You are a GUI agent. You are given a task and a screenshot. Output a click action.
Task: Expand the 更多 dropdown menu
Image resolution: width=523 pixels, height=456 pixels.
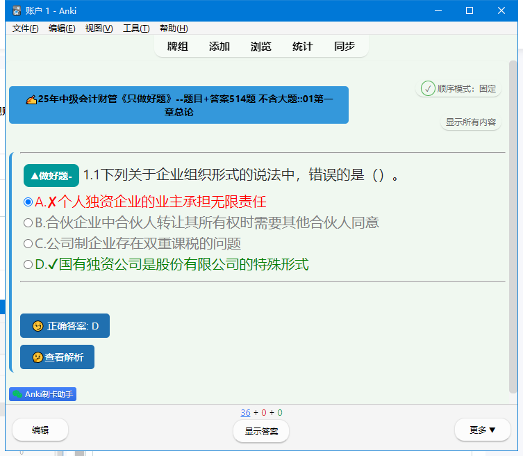[483, 430]
